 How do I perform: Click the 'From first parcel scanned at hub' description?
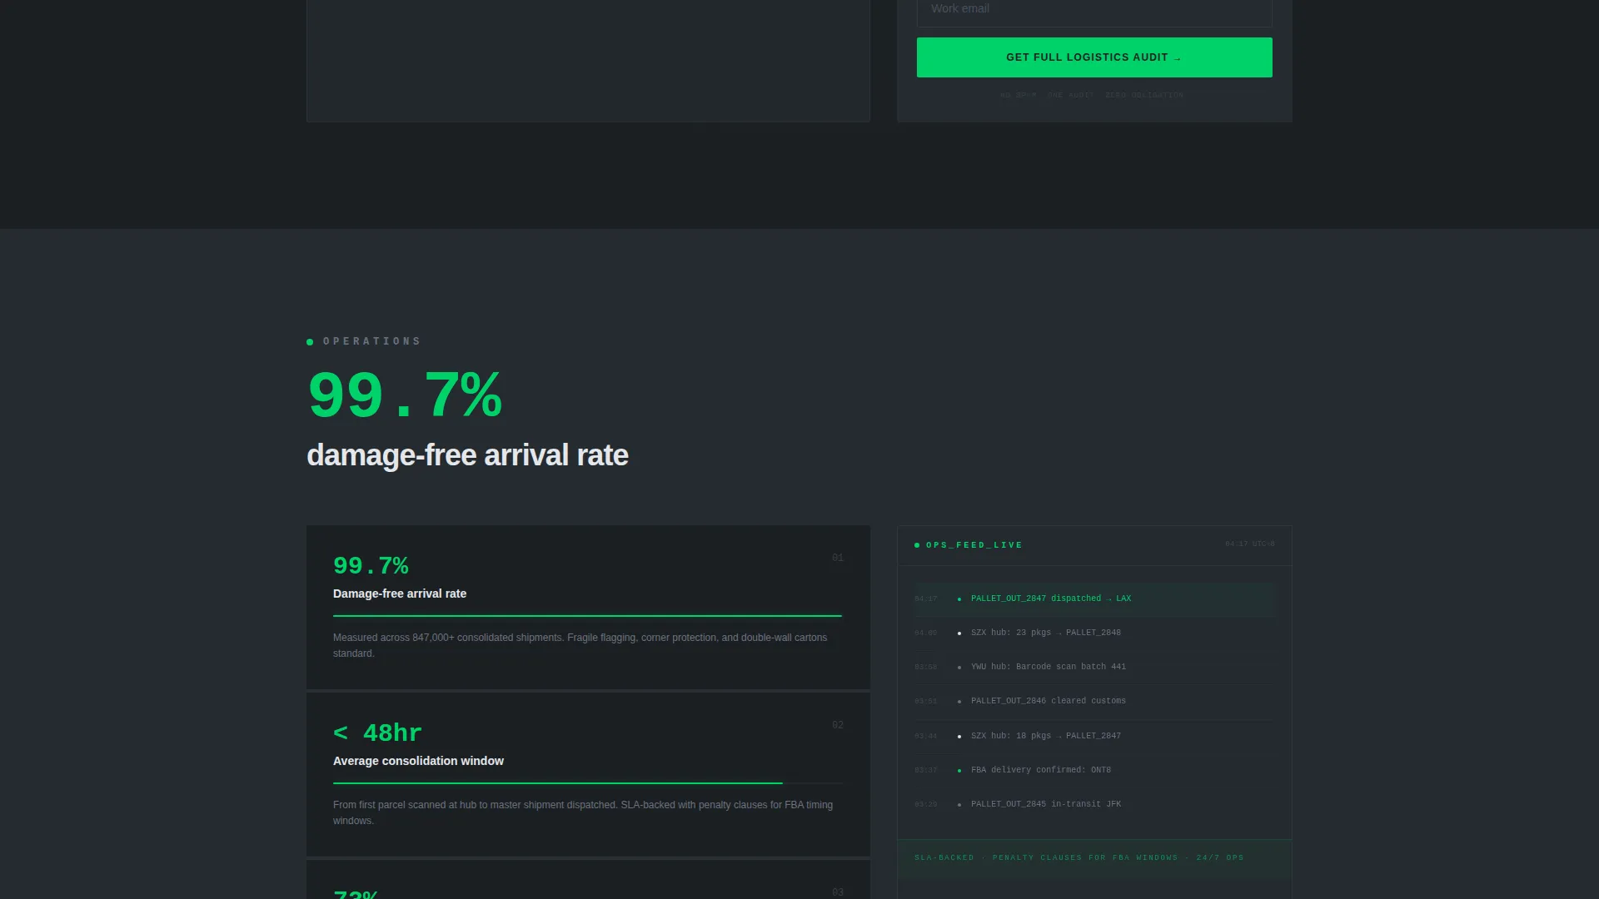[x=583, y=812]
